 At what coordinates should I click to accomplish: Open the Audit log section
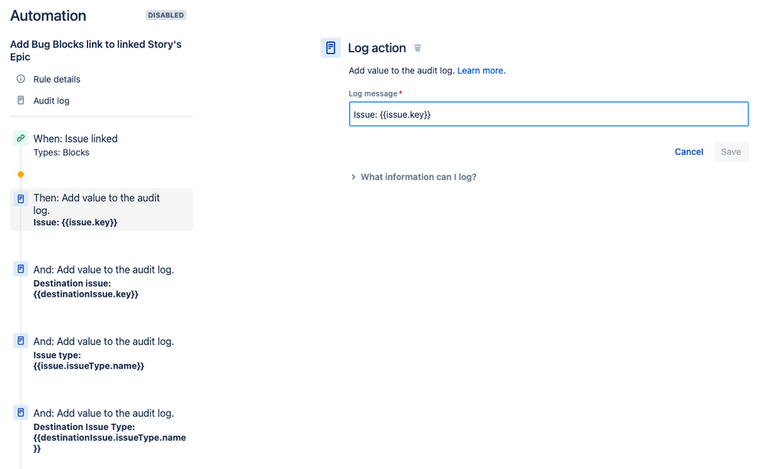tap(51, 100)
